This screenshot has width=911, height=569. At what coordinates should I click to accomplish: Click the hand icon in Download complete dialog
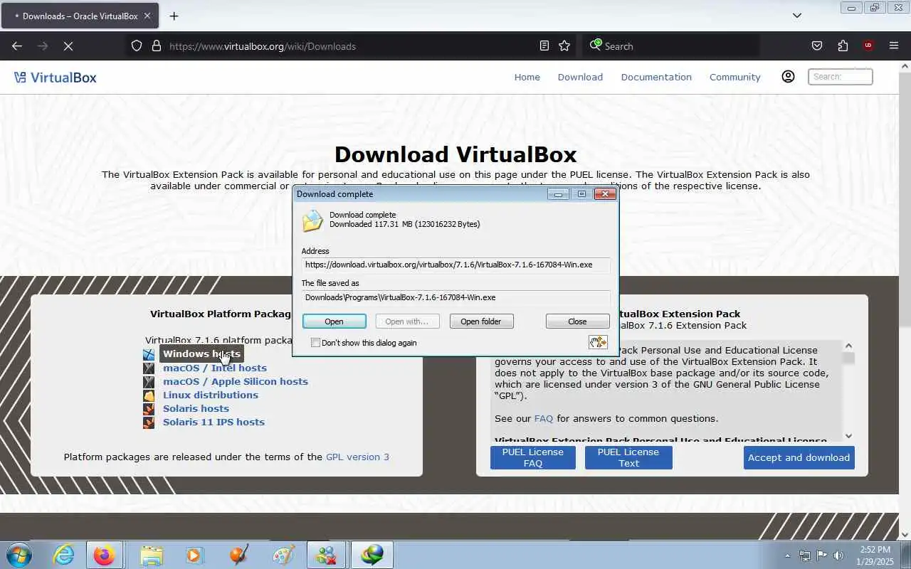(598, 343)
